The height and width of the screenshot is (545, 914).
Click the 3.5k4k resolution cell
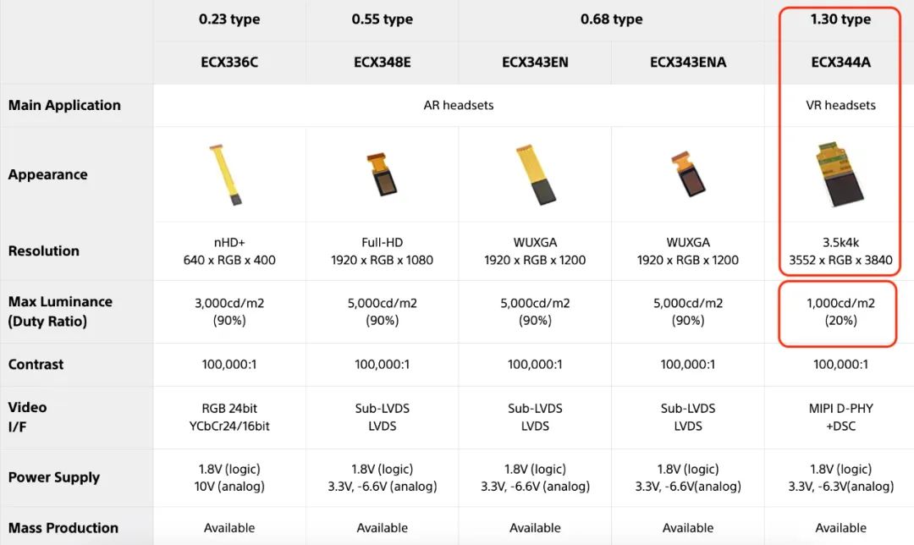pos(840,251)
